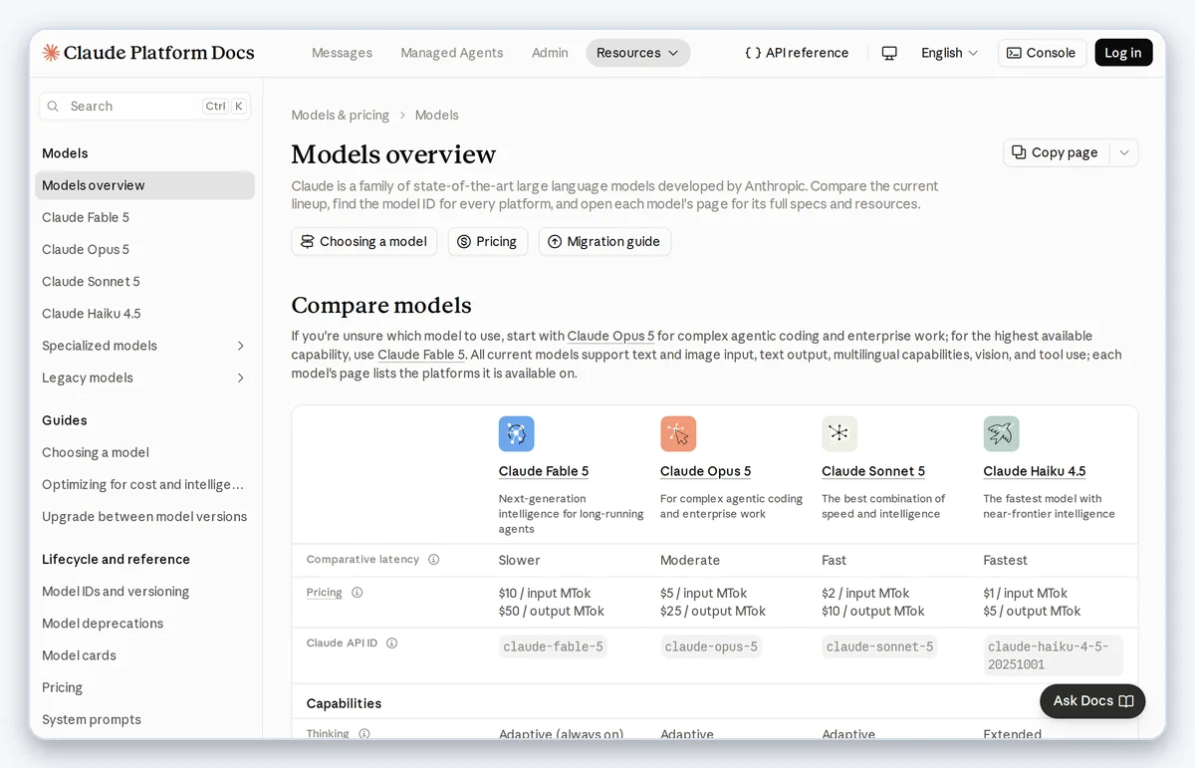Image resolution: width=1195 pixels, height=768 pixels.
Task: Click the Models overview page heading
Action: [393, 154]
